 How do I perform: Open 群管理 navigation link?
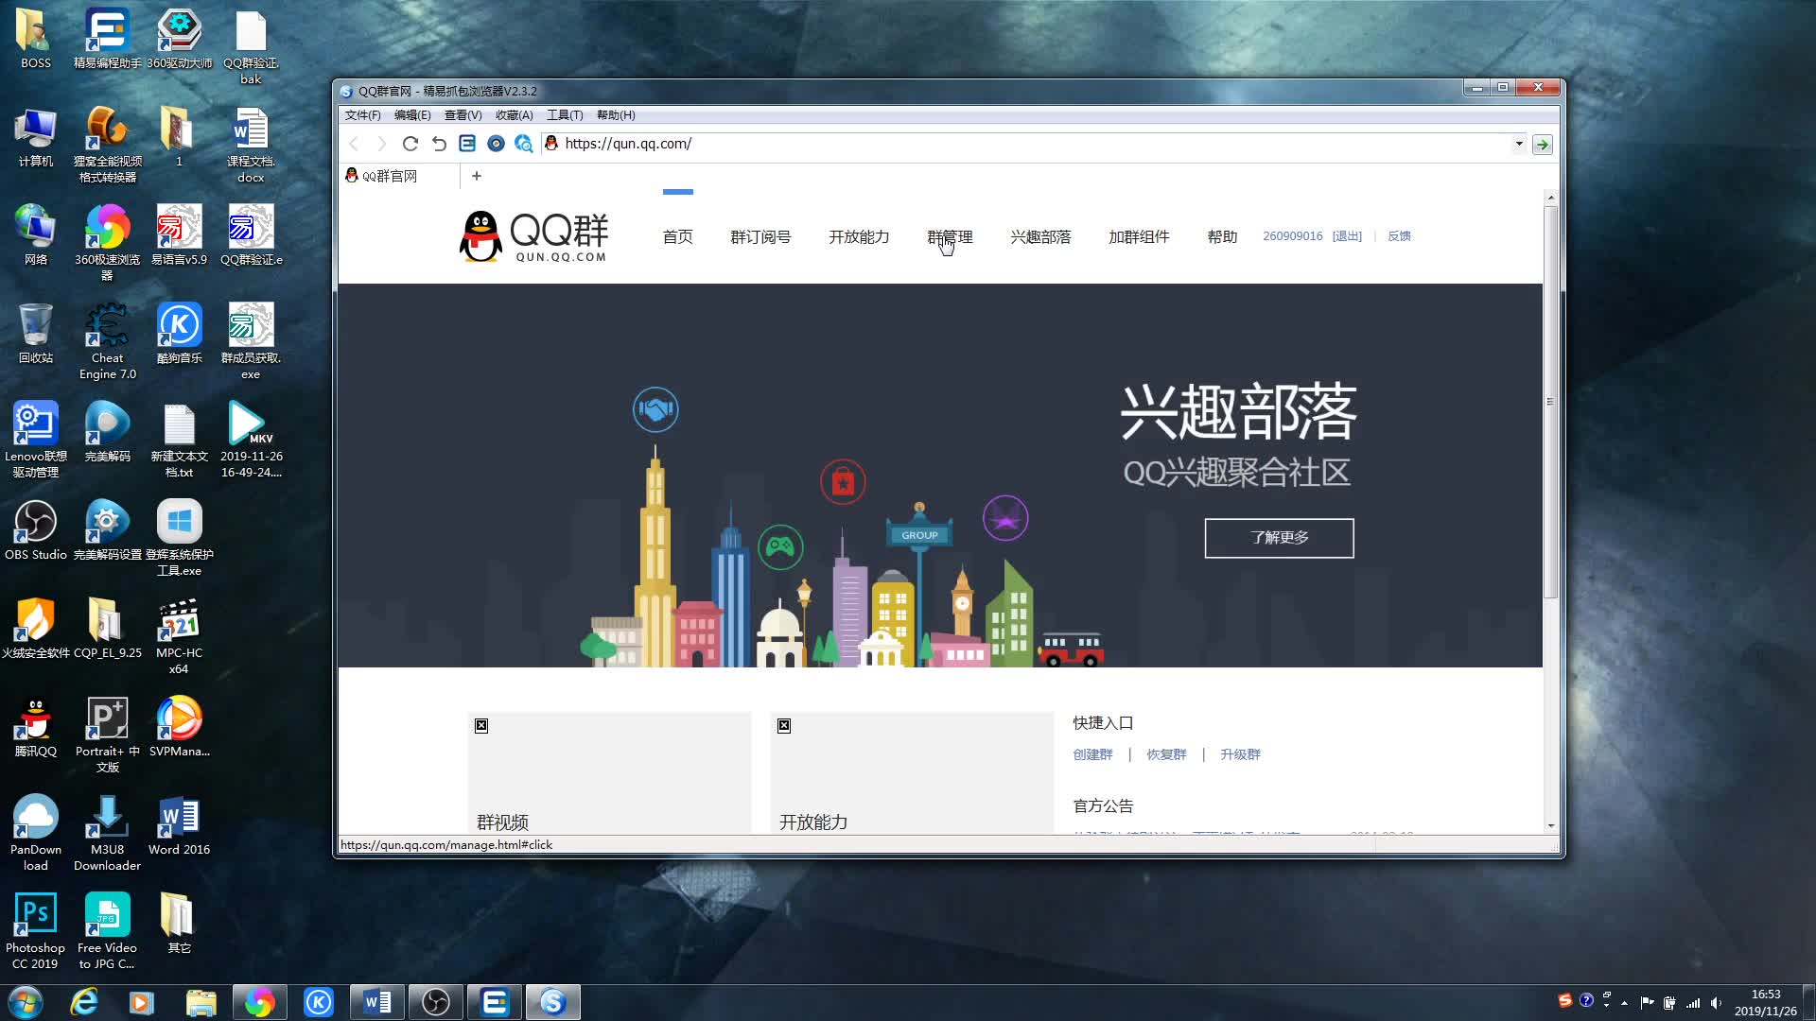[950, 236]
